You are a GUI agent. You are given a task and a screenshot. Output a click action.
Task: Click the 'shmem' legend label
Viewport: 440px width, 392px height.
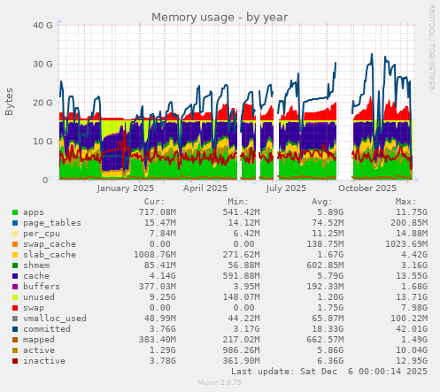[x=36, y=265]
